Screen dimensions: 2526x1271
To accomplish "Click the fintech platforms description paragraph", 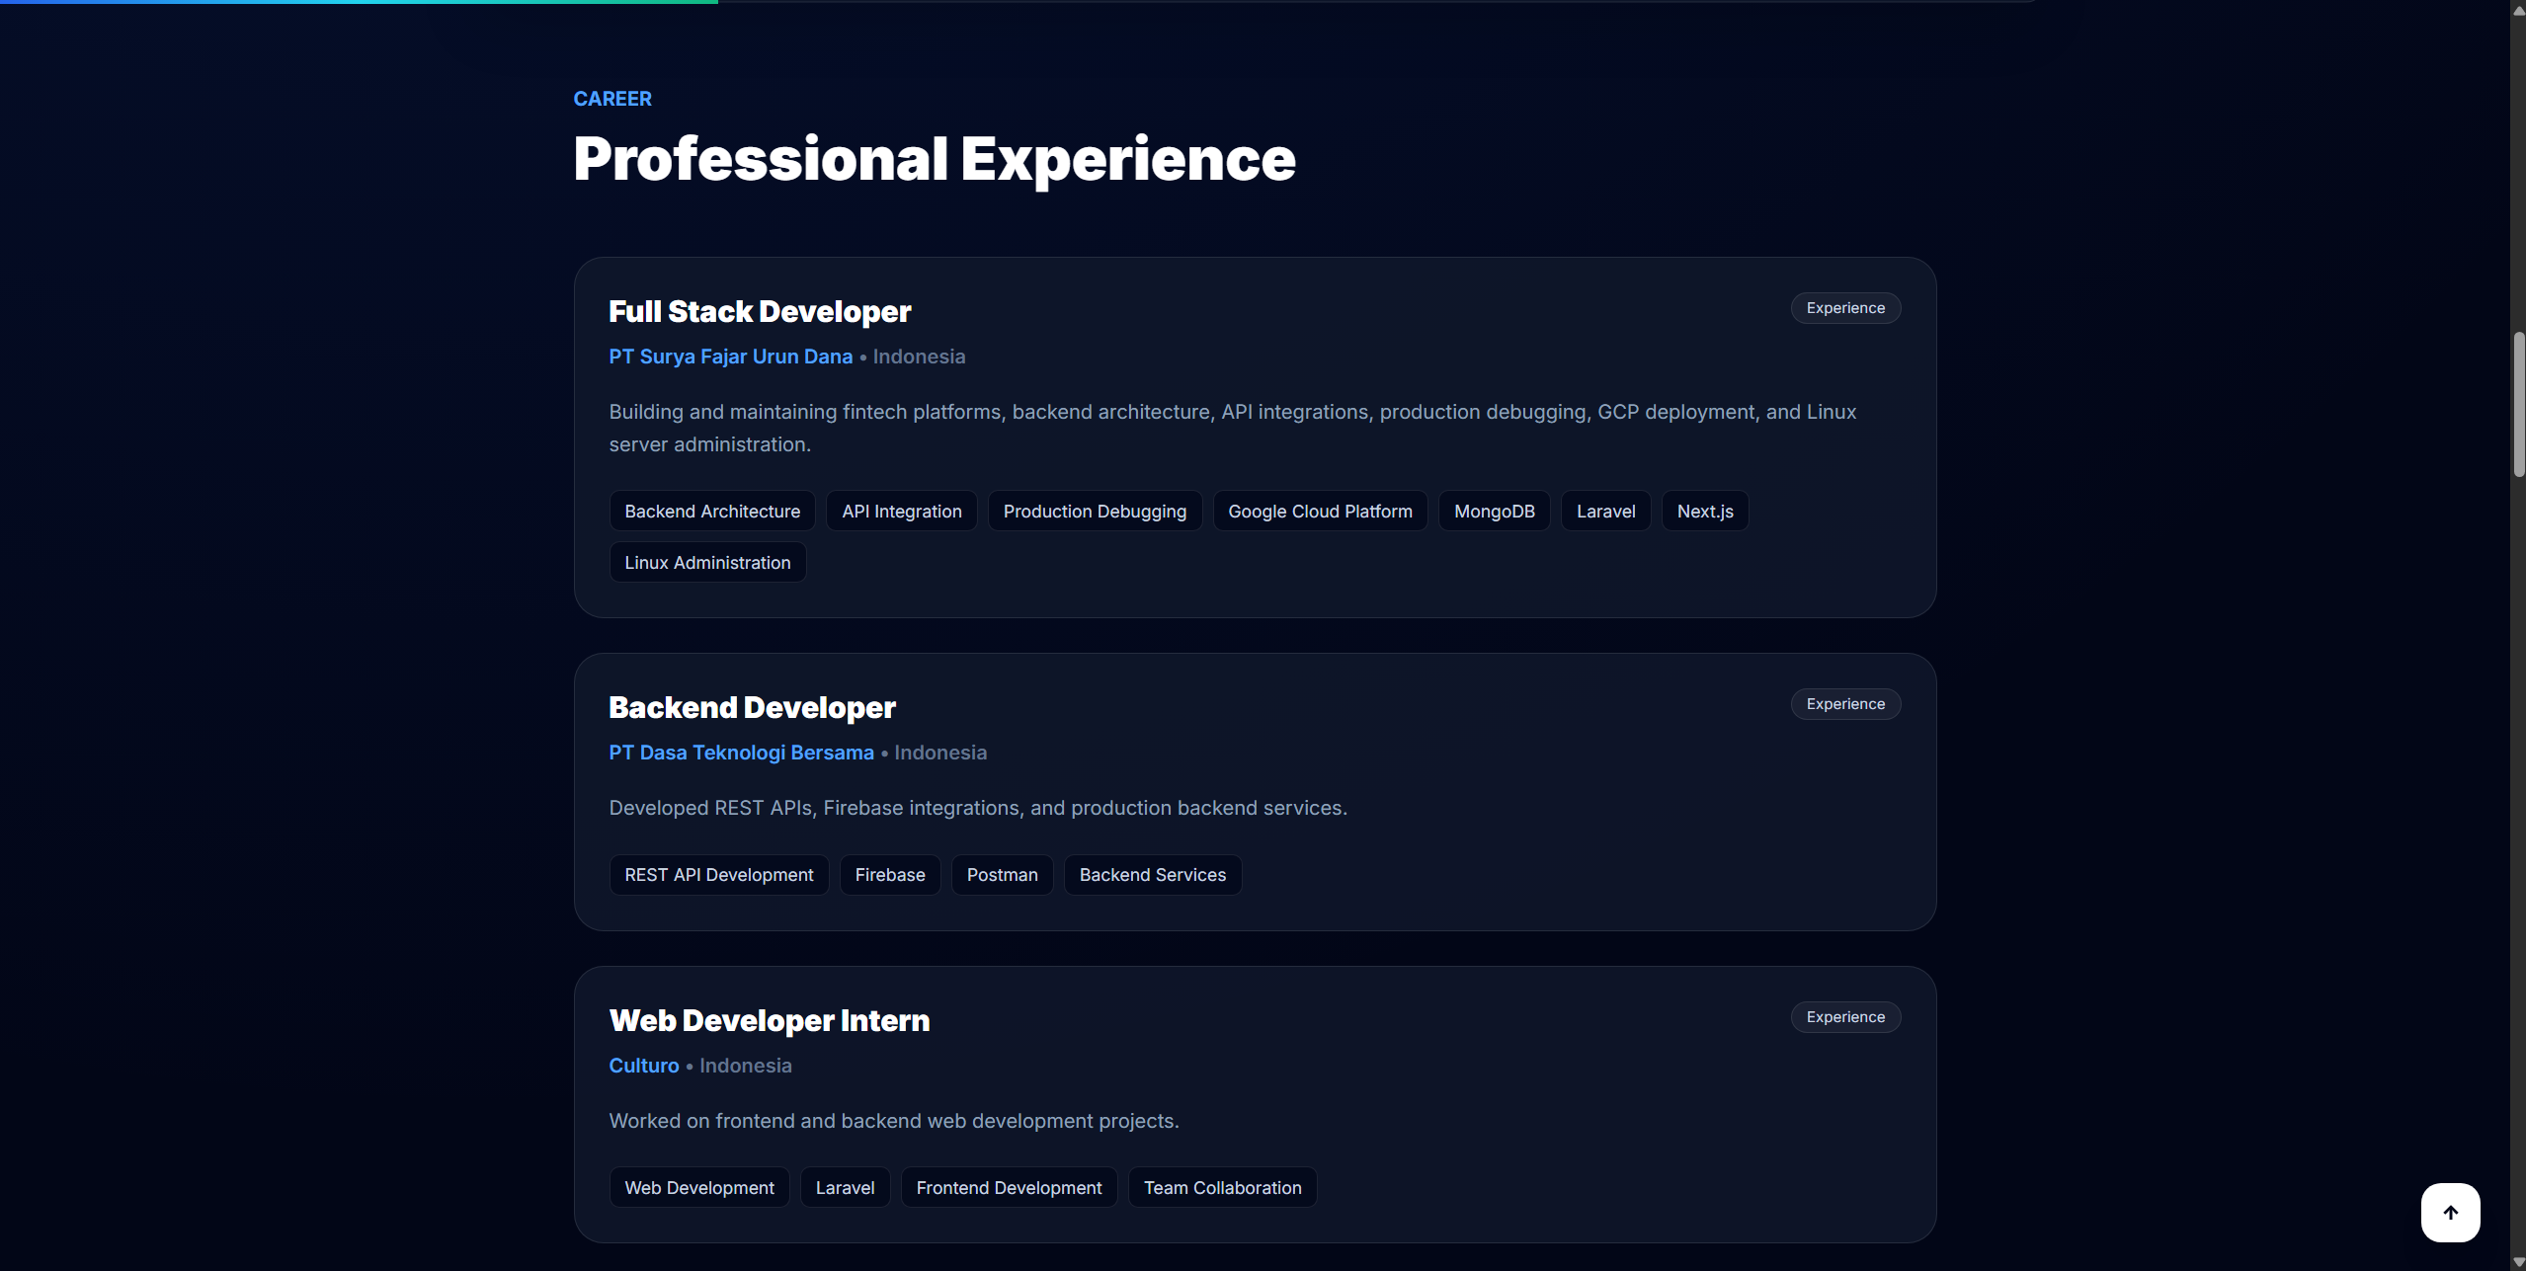I will pyautogui.click(x=1232, y=428).
